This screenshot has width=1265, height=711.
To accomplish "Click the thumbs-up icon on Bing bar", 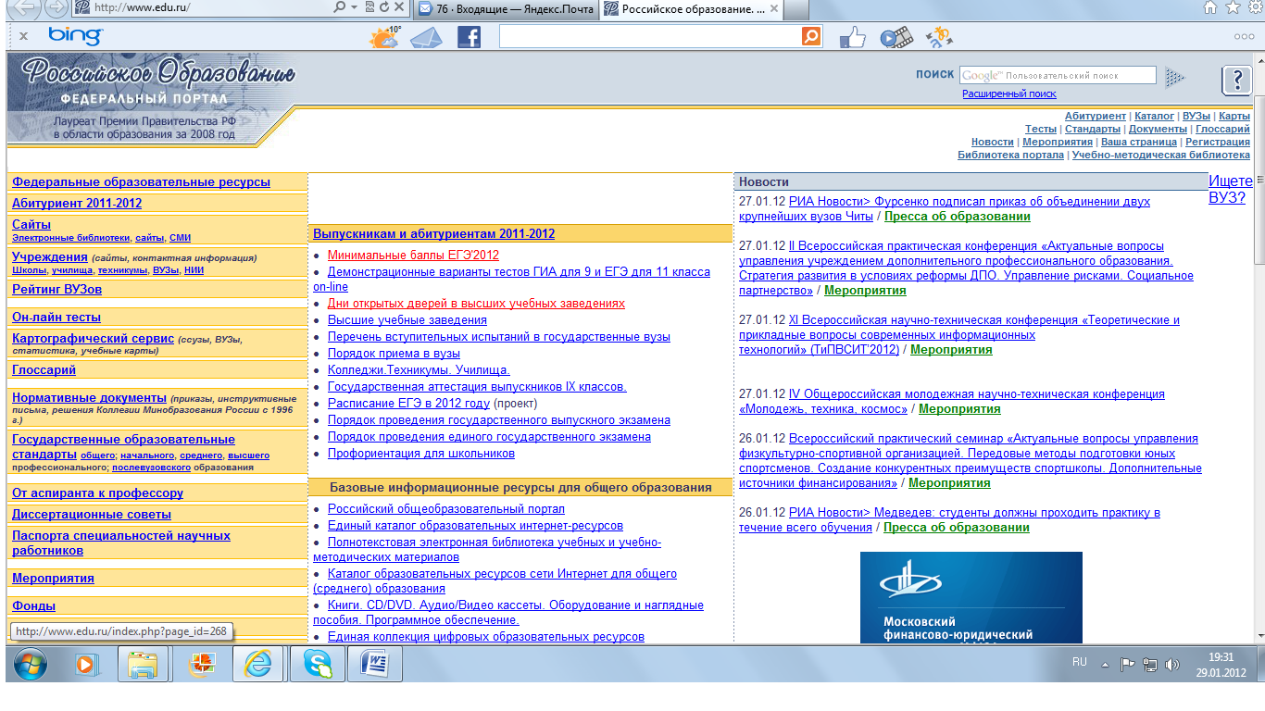I will pos(852,37).
